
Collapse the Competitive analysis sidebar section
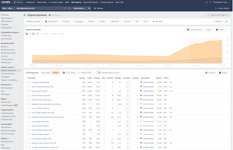10,32
